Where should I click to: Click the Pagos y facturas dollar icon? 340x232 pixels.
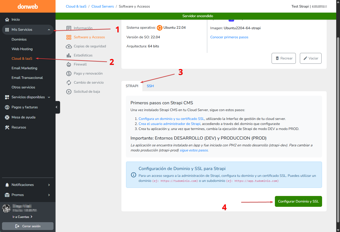[7, 107]
